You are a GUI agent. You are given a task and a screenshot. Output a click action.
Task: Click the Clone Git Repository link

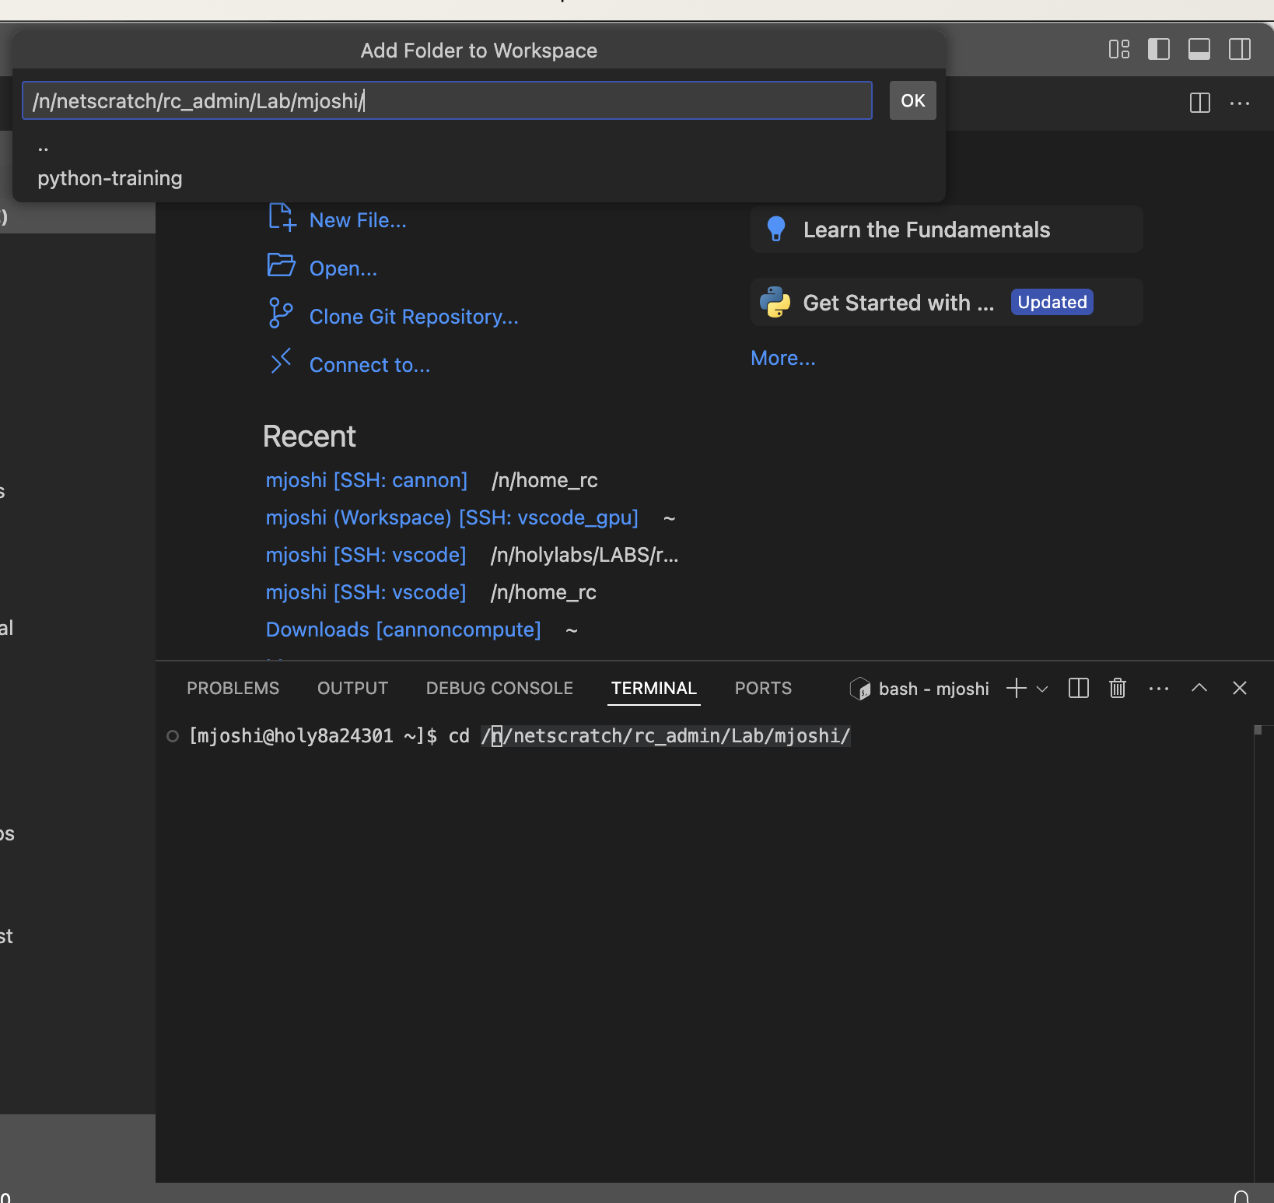pos(413,317)
